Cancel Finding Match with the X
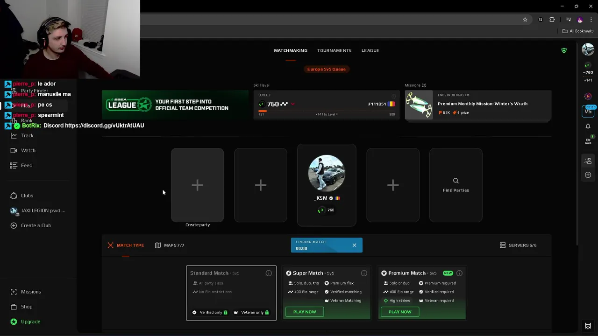Viewport: 598px width, 336px height. coord(354,245)
